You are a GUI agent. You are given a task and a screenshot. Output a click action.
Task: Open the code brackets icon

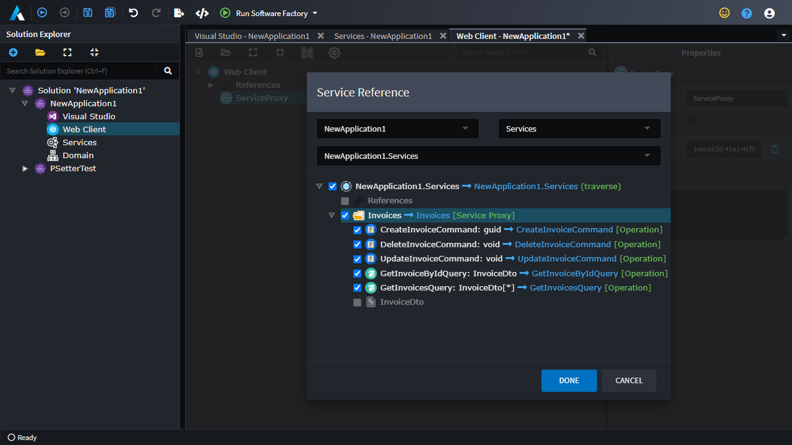(202, 12)
